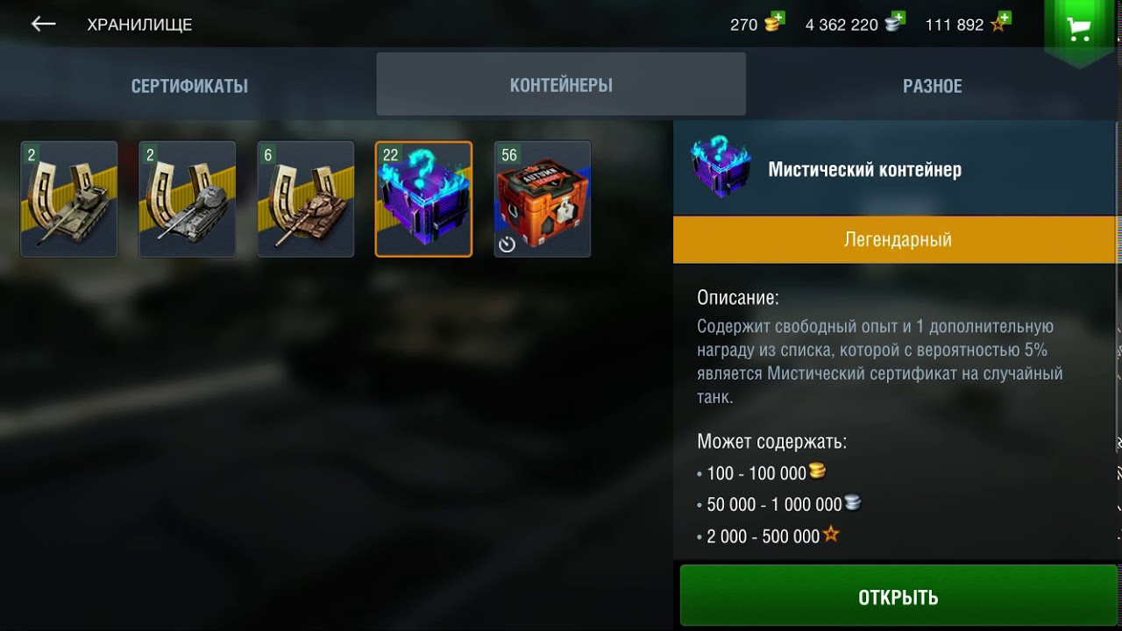Select the certificate container showing the gray tank
Viewport: 1122px width, 631px height.
click(187, 199)
